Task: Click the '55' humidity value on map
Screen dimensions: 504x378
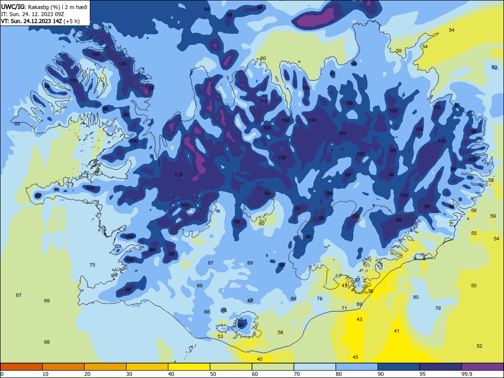Action: point(474,233)
